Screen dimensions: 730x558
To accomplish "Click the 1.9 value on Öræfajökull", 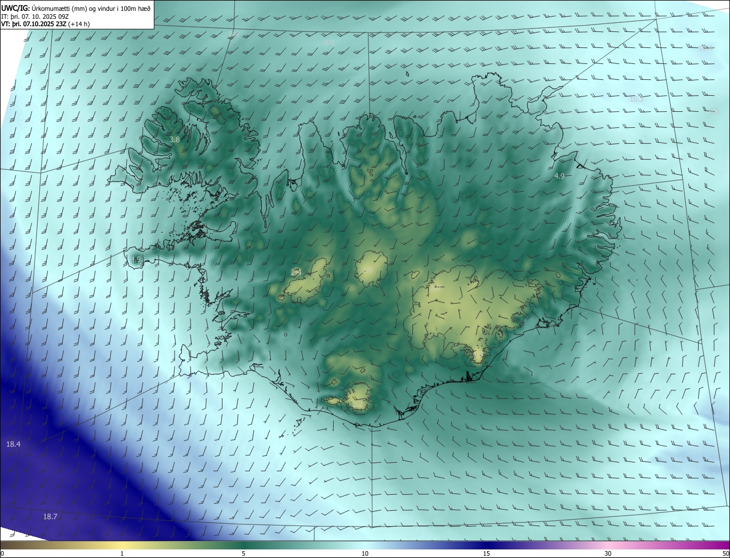I will point(478,355).
